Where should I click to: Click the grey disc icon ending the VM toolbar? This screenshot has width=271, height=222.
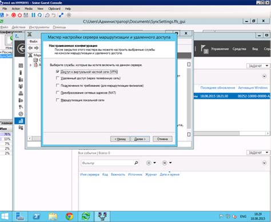(x=69, y=15)
